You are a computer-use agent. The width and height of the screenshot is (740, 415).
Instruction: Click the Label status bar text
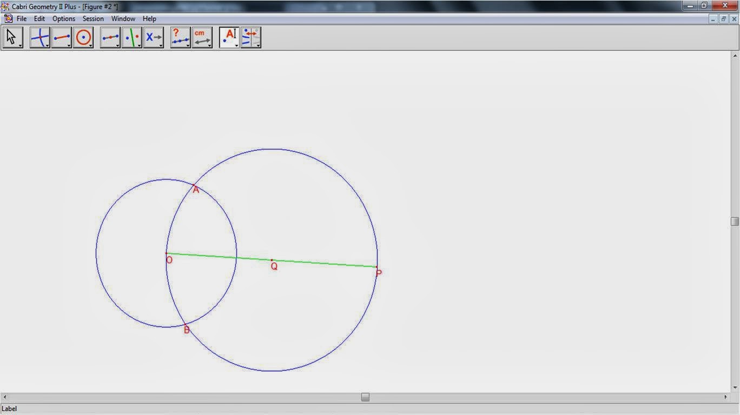(x=10, y=409)
